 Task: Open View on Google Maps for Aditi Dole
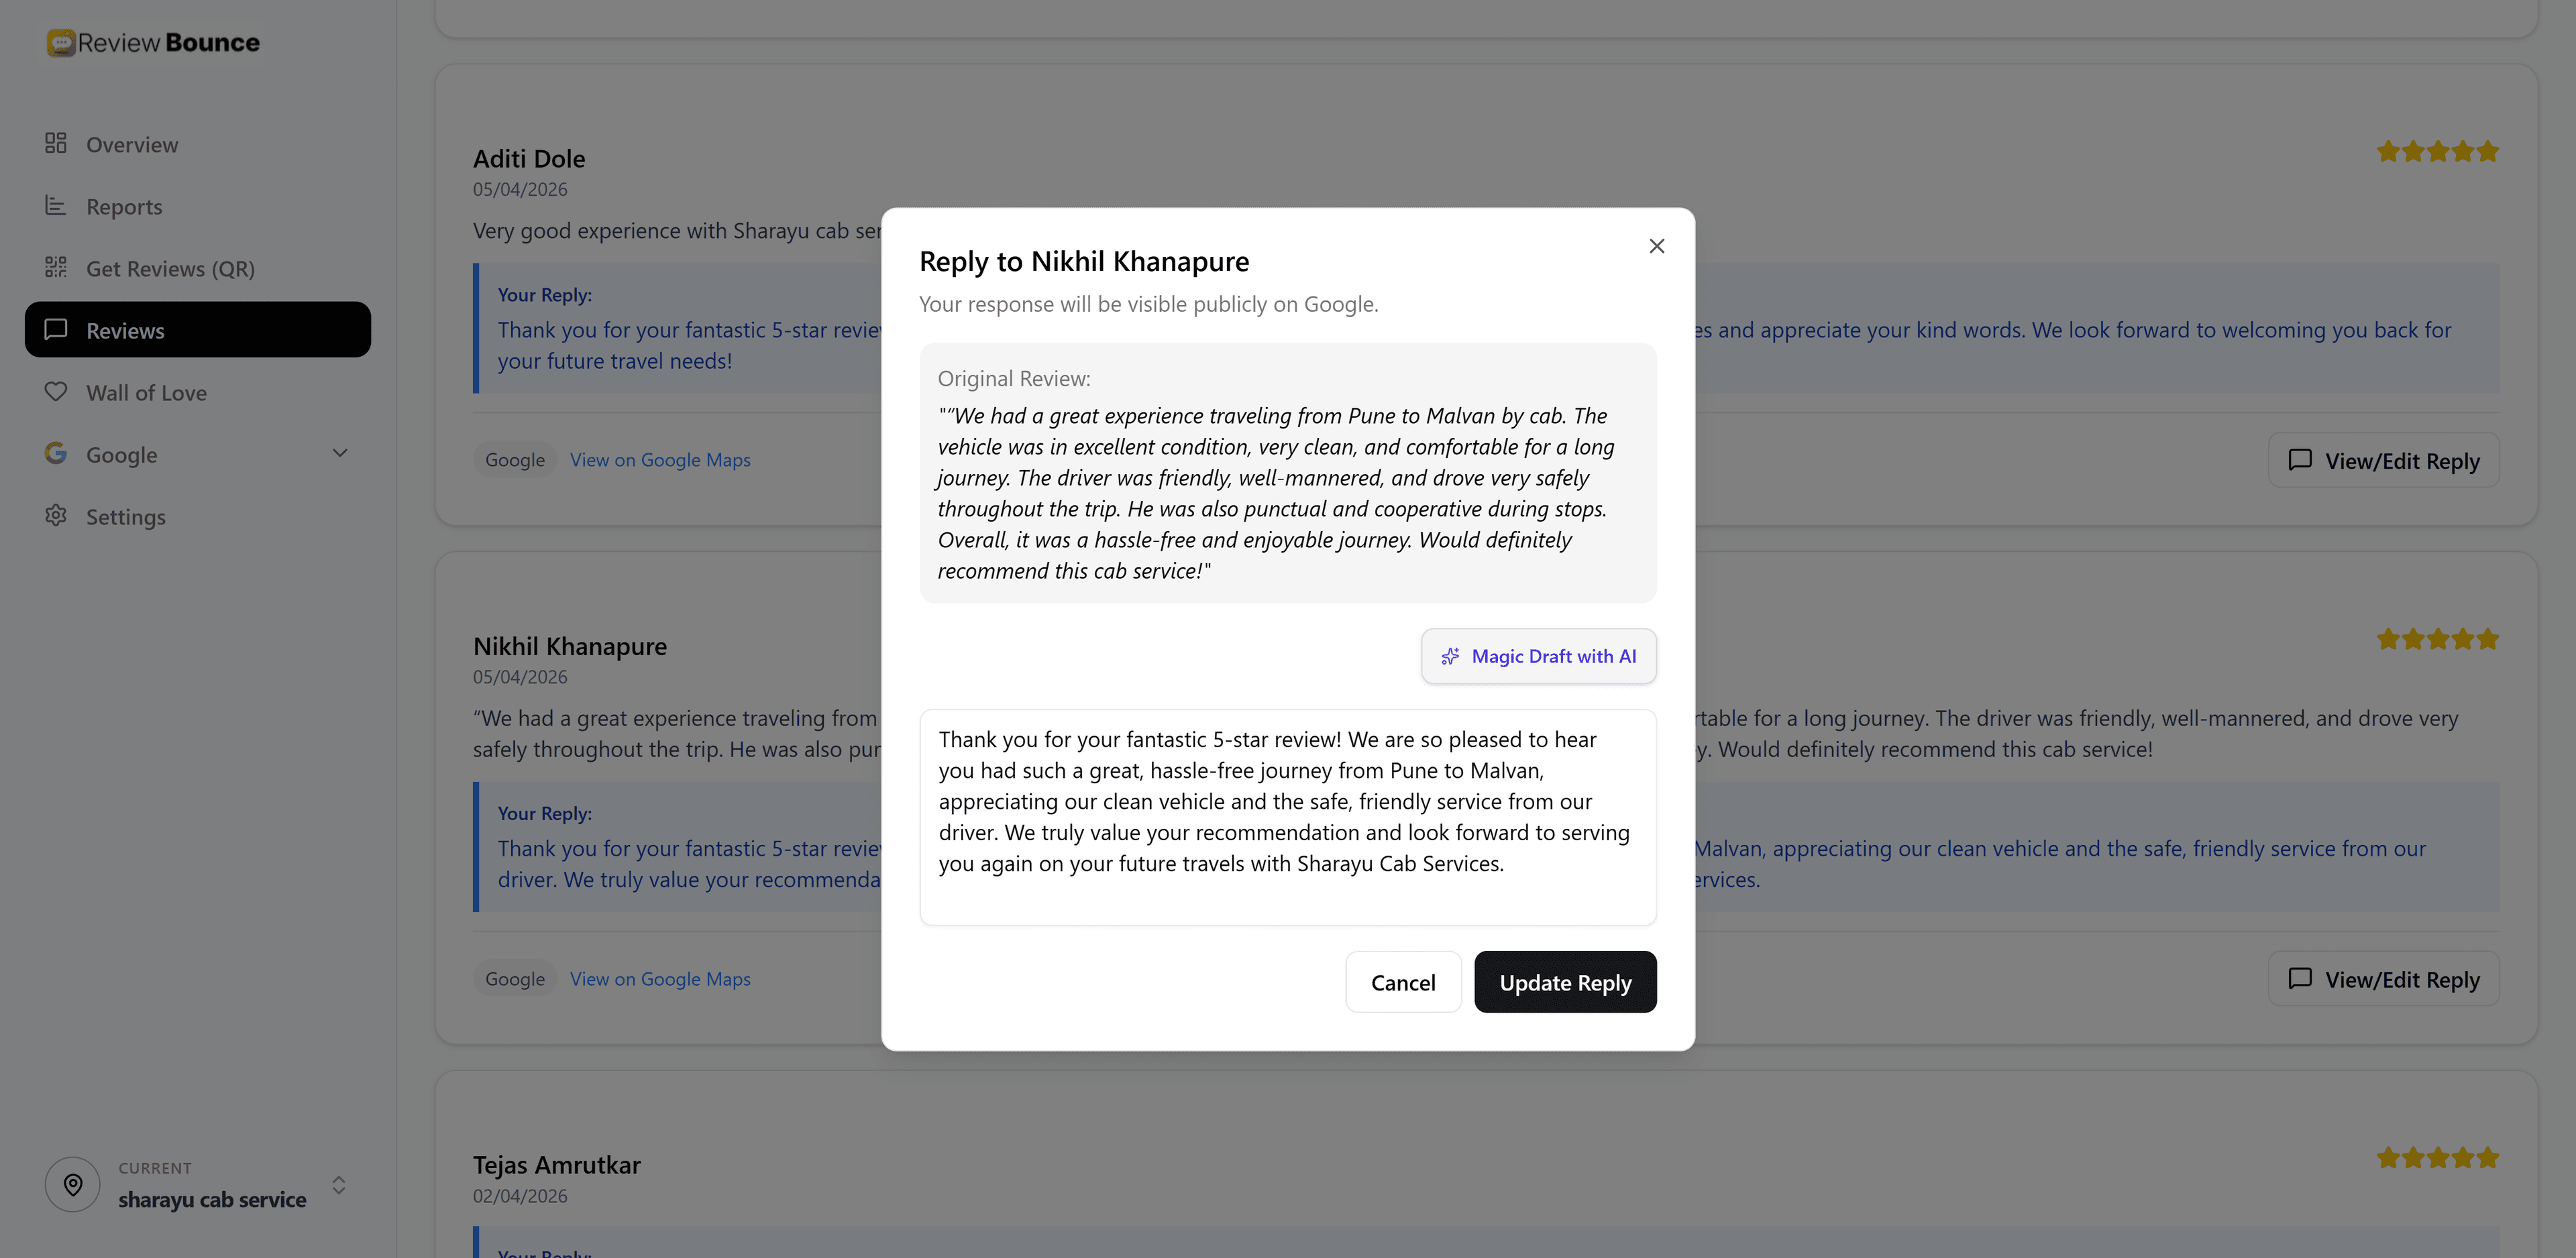pyautogui.click(x=660, y=460)
